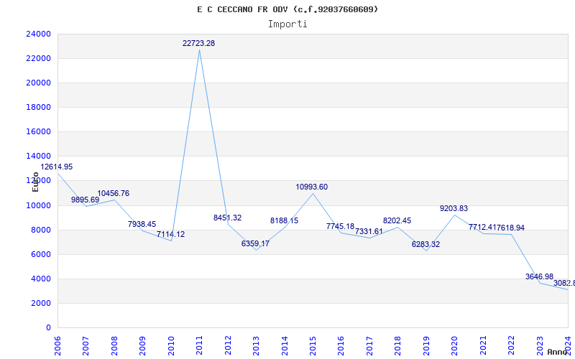The height and width of the screenshot is (359, 575).
Task: Click the data label 9203.83
Action: tap(454, 208)
